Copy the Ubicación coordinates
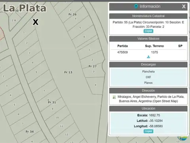Screen dimensions: 190x143 [148, 131]
